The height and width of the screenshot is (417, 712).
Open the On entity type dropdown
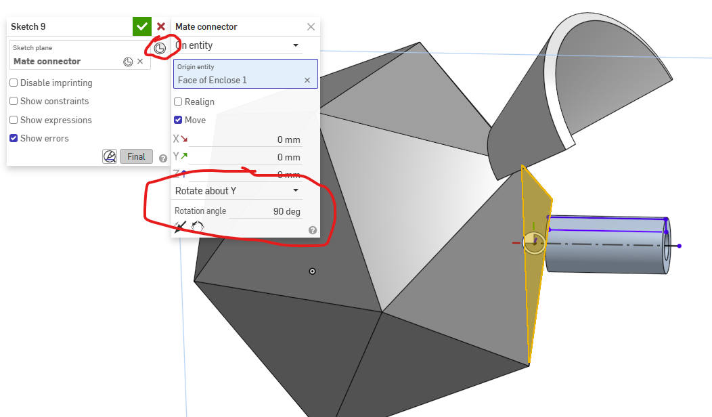click(238, 45)
